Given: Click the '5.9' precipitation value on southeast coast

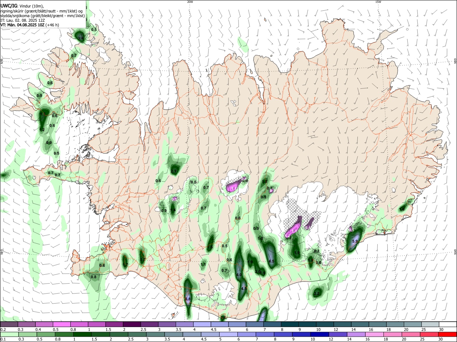Looking at the screenshot, I should (x=355, y=242).
